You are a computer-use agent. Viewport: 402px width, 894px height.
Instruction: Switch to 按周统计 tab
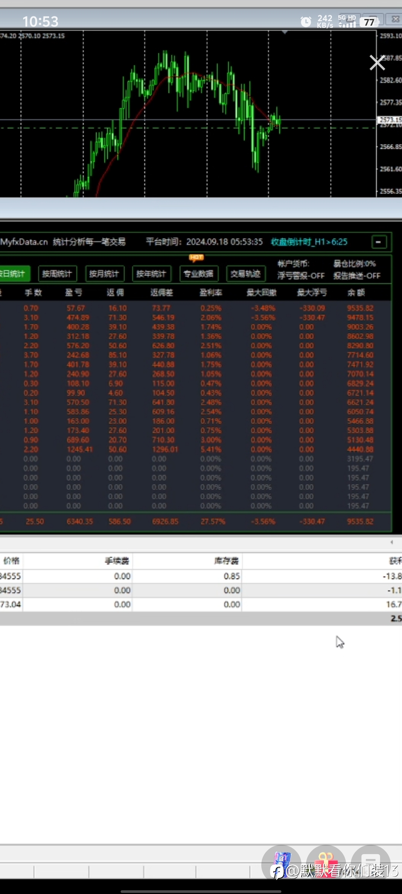[57, 274]
